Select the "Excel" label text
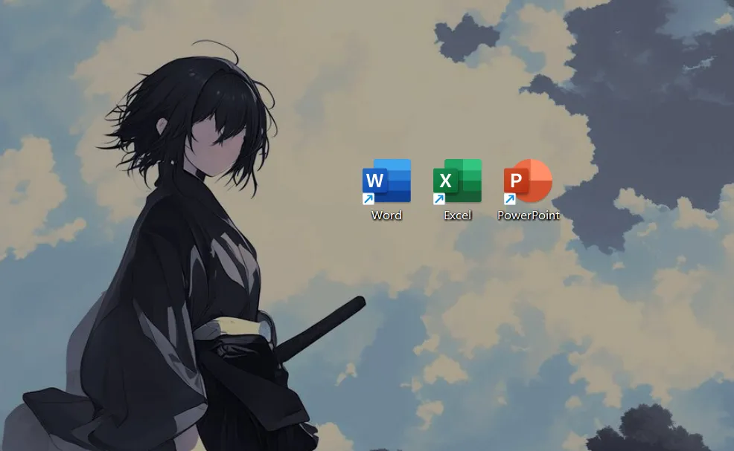Screen dimensions: 734x451 457,215
